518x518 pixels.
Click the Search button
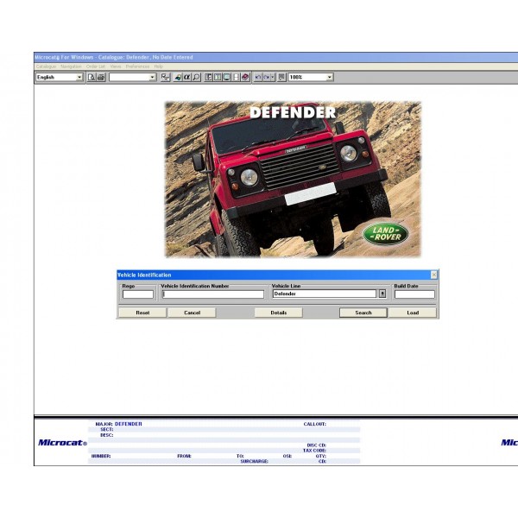coord(363,313)
